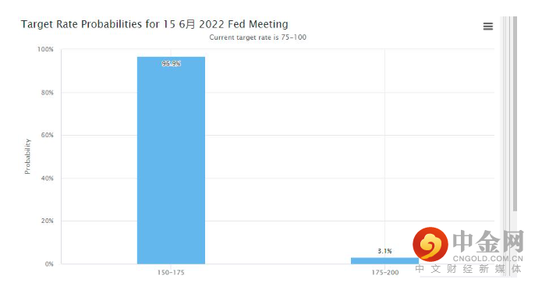The height and width of the screenshot is (283, 535).
Task: Click the 175-200 x-axis label
Action: tap(385, 272)
